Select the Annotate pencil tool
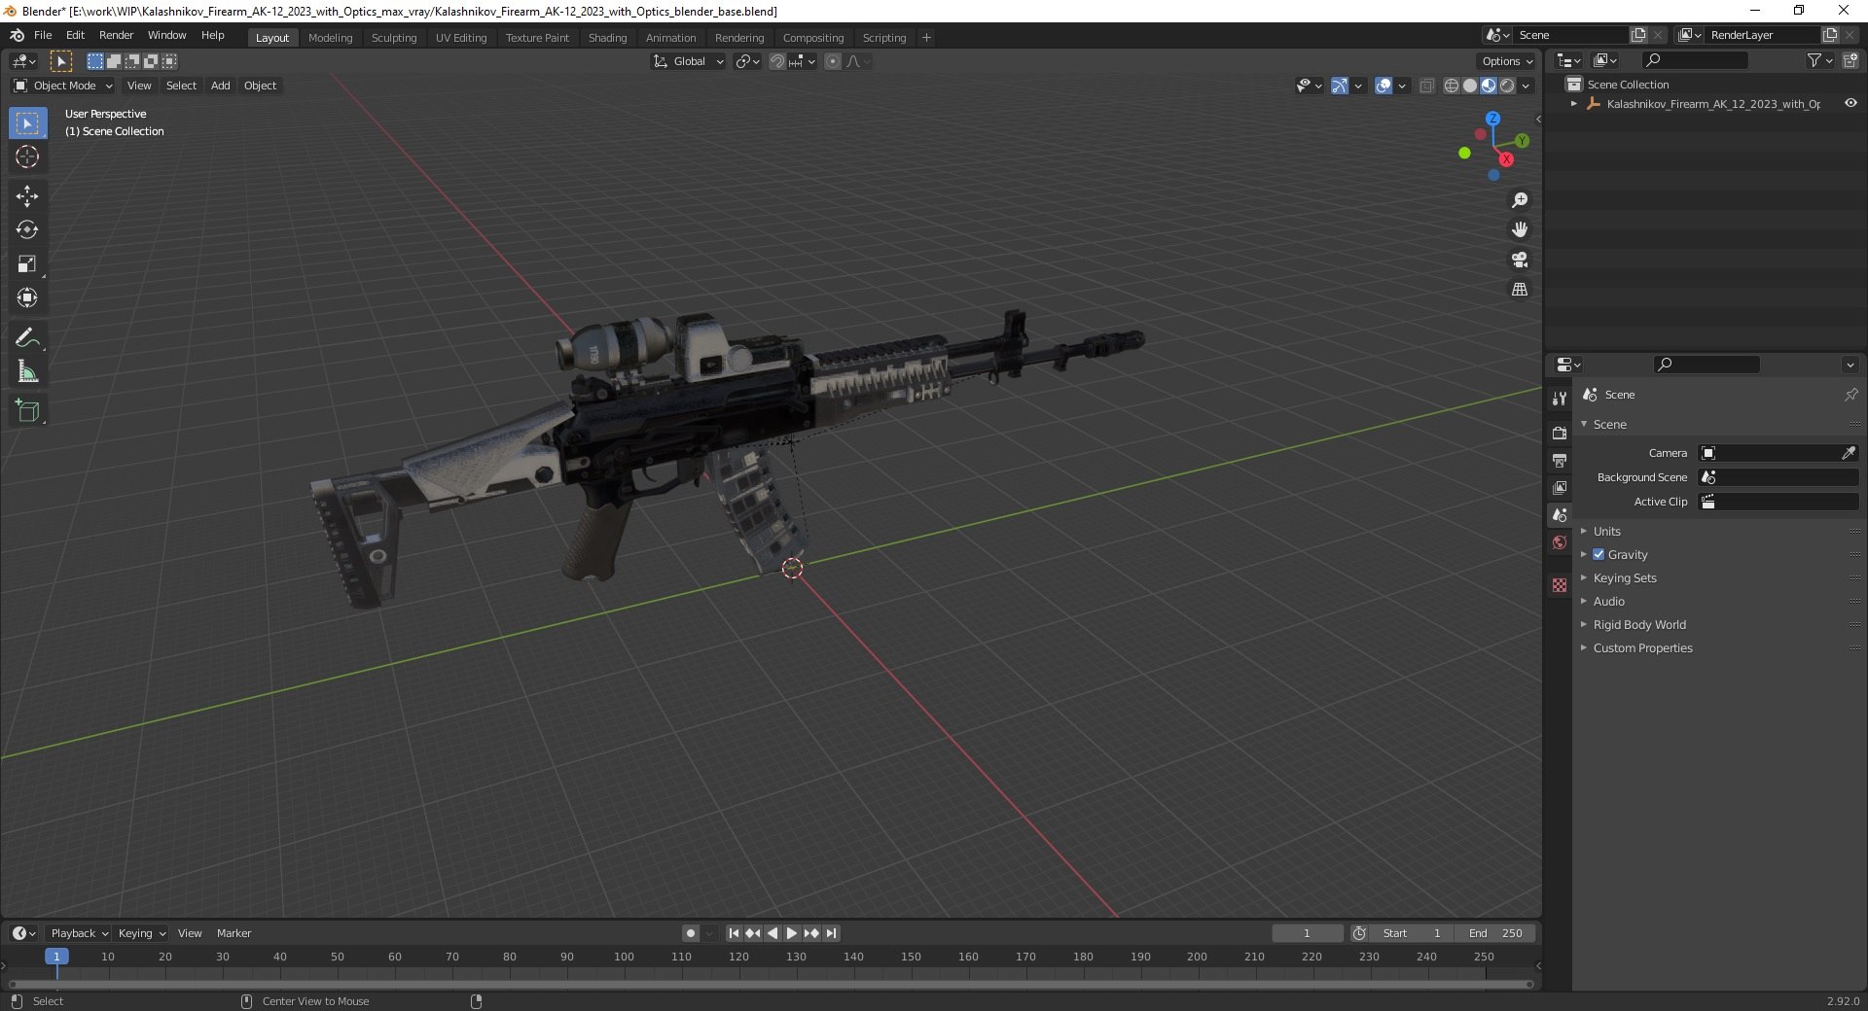The width and height of the screenshot is (1868, 1011). [27, 338]
